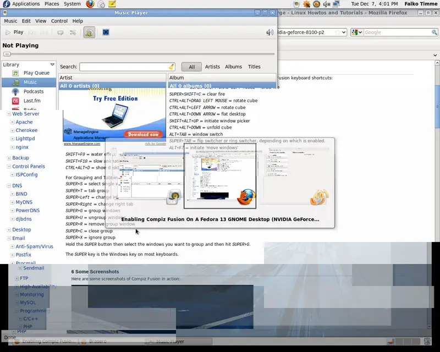Open the visualization icon in Music Player
This screenshot has width=440, height=352.
click(x=106, y=32)
